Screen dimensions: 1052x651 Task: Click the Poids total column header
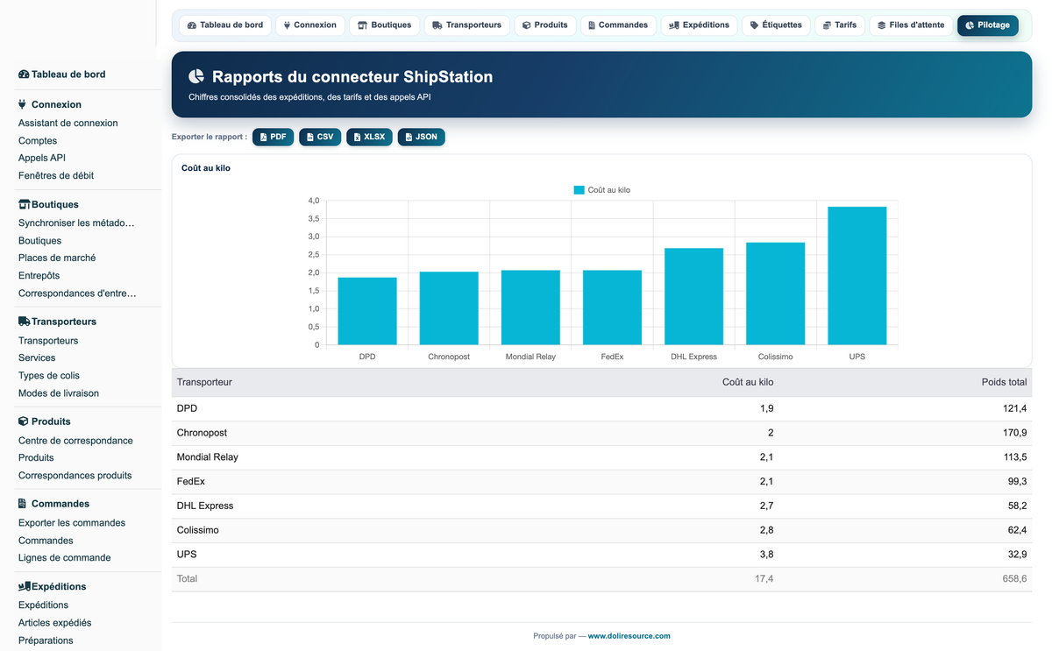coord(1004,382)
